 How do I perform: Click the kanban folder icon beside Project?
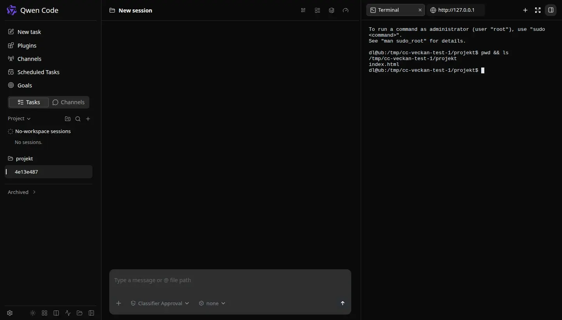[x=68, y=119]
